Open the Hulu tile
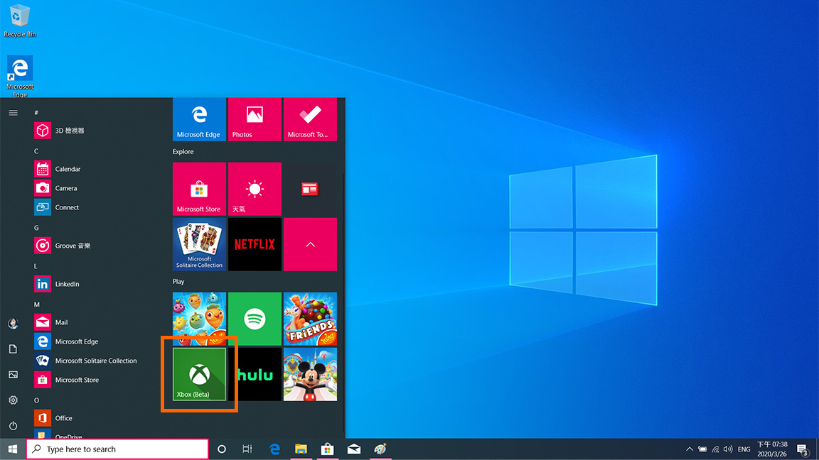This screenshot has width=819, height=460. [x=255, y=374]
